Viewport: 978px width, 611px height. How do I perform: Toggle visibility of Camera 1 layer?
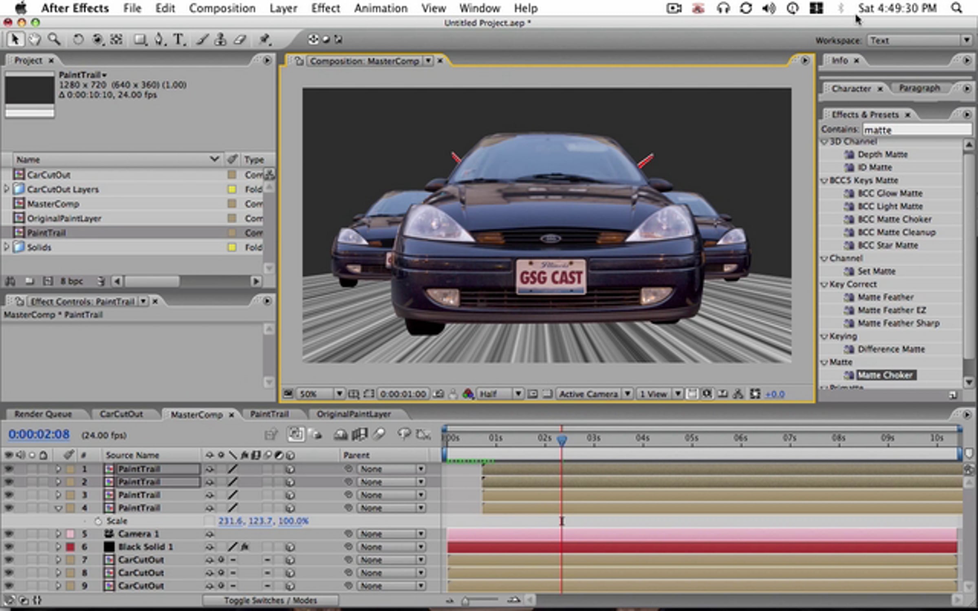(x=9, y=534)
